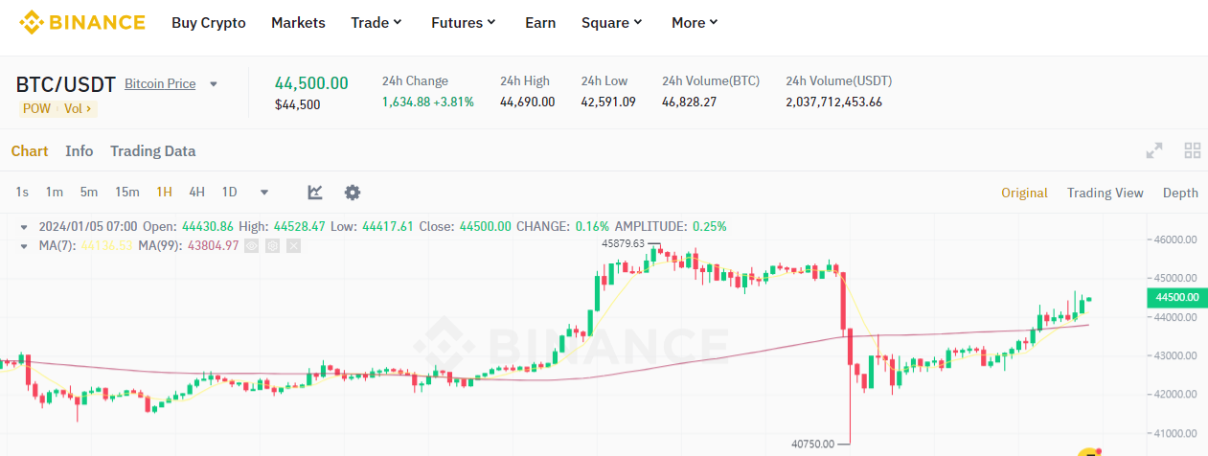Click the MA(99) value 43804.97
Image resolution: width=1208 pixels, height=456 pixels.
point(213,246)
